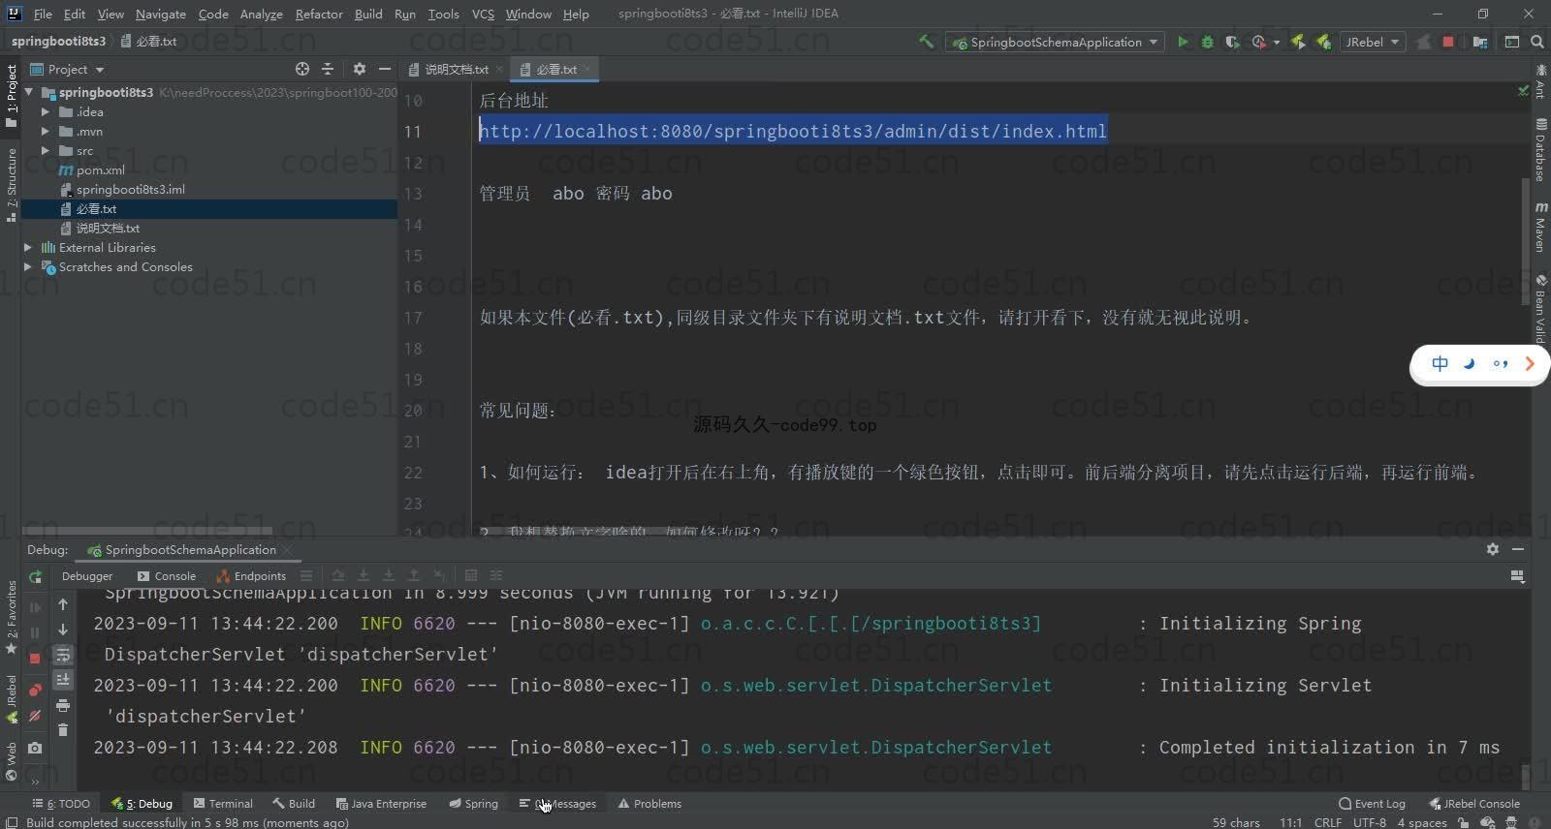The width and height of the screenshot is (1551, 829).
Task: Run with Coverage icon in toolbar
Action: [x=1232, y=42]
